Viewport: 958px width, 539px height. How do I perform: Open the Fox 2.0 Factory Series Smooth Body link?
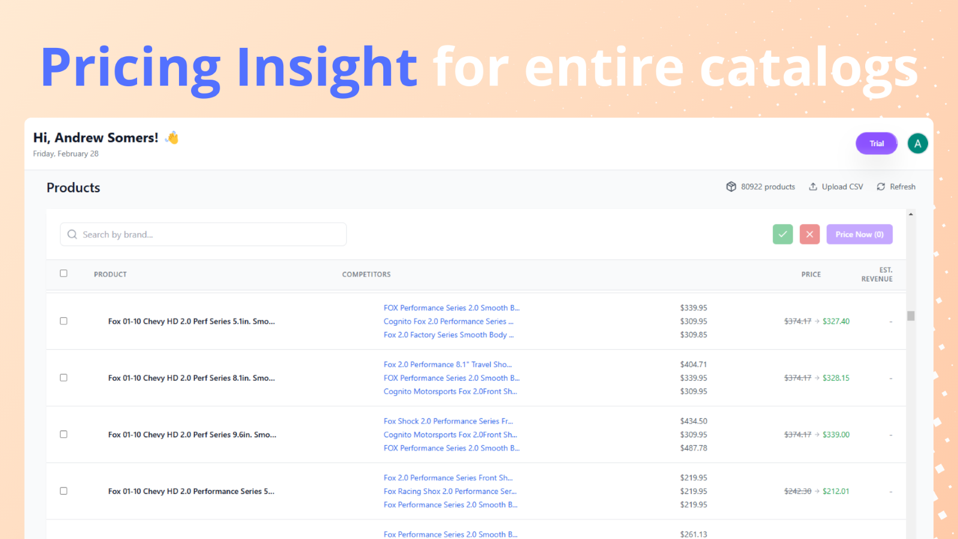pyautogui.click(x=448, y=335)
